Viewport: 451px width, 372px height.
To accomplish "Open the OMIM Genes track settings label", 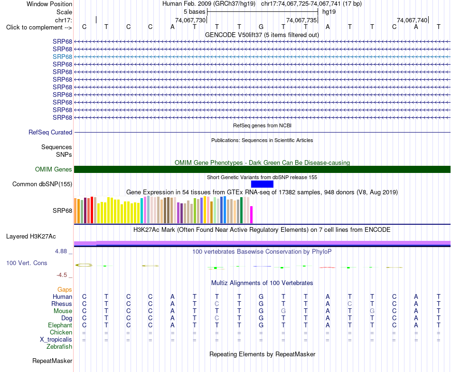I will (54, 169).
